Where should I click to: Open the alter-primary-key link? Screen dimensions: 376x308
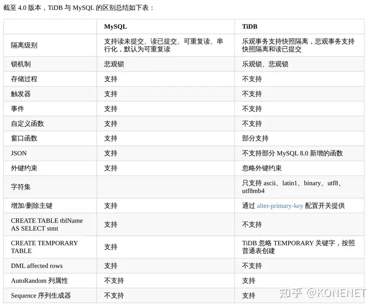[x=280, y=206]
